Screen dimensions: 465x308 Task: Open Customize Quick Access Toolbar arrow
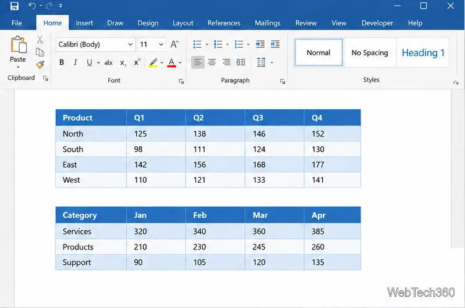click(x=61, y=6)
